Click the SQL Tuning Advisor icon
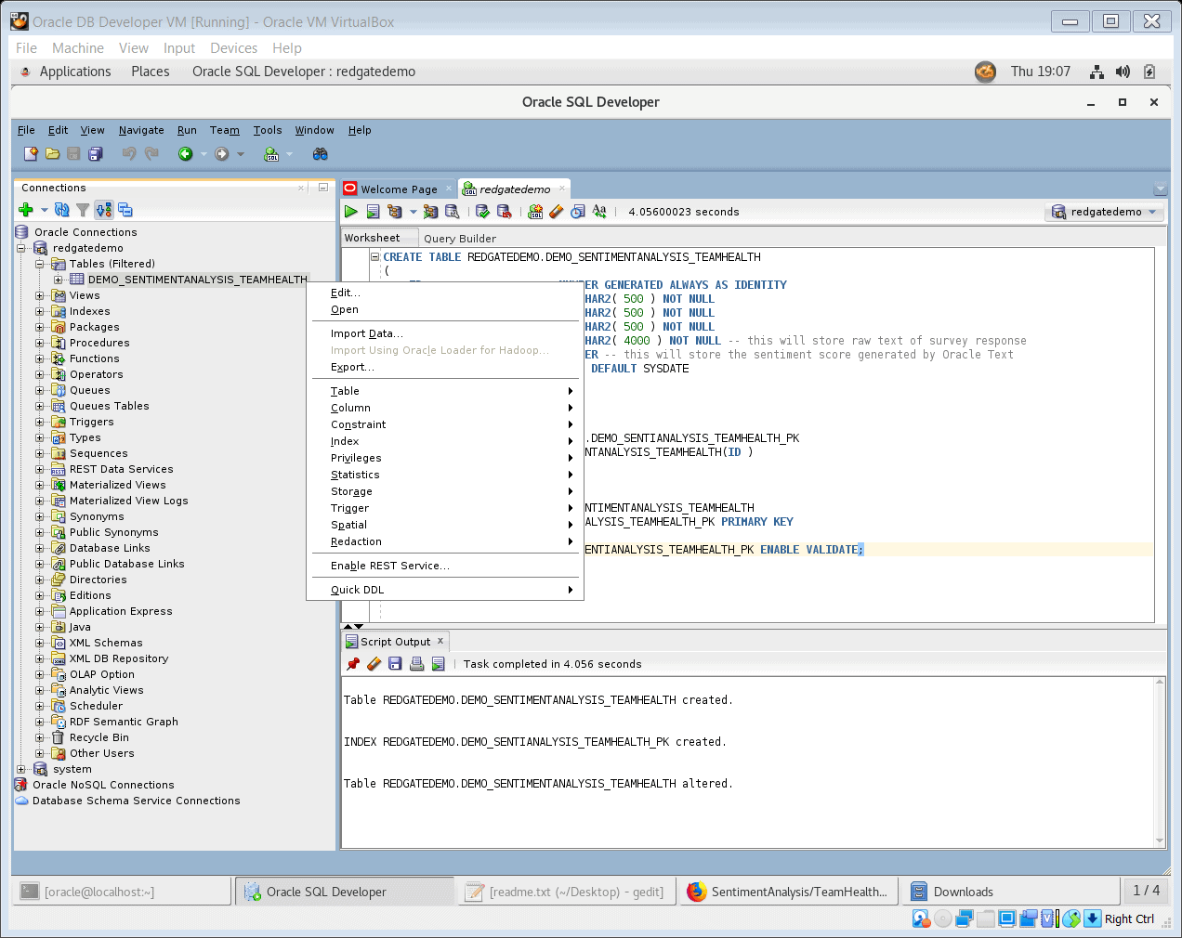 pyautogui.click(x=453, y=212)
